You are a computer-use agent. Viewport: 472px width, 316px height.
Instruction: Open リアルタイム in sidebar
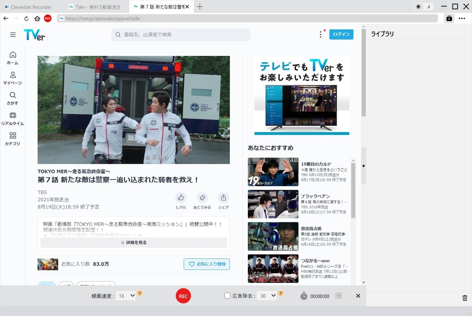coord(13,119)
